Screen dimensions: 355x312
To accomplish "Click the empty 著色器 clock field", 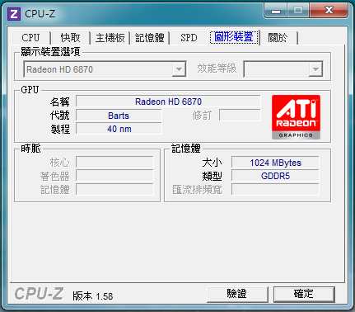I will click(114, 176).
